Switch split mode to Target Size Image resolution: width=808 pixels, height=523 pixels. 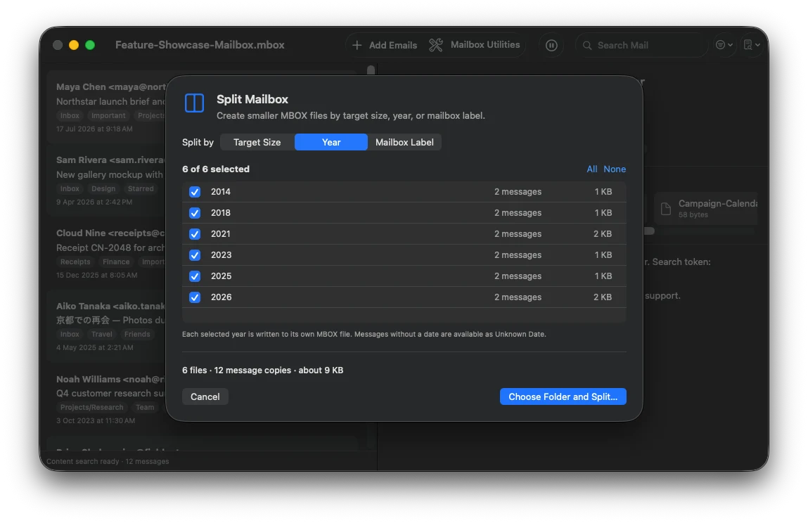(x=257, y=142)
